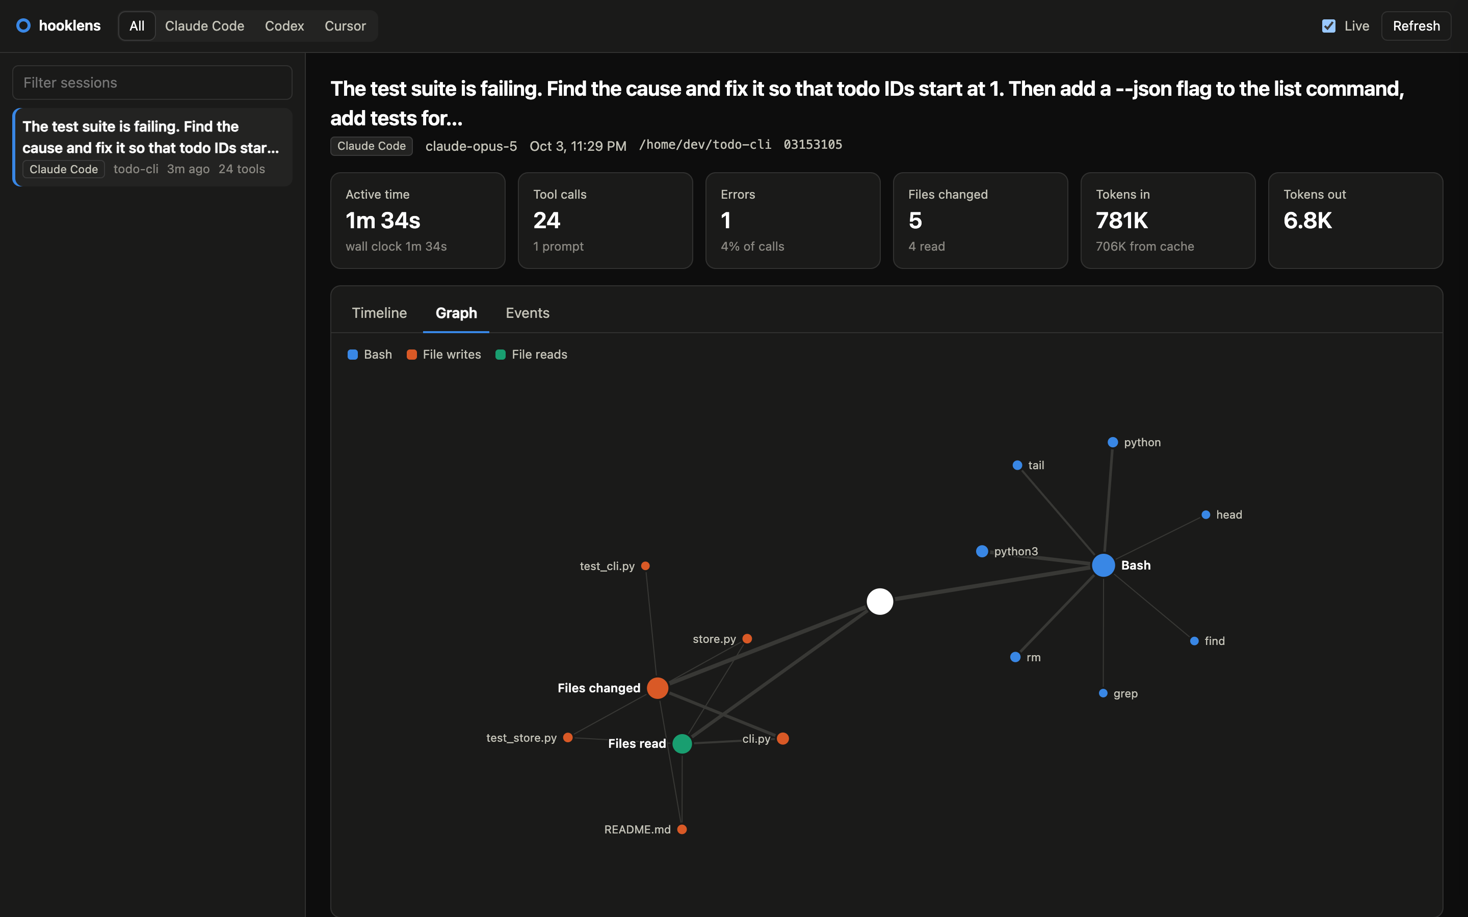
Task: Click the Tool calls stat card
Action: pos(605,221)
